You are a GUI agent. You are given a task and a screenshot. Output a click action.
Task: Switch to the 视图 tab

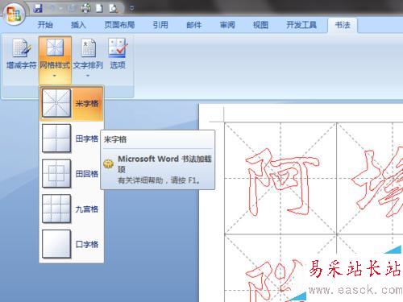point(260,25)
